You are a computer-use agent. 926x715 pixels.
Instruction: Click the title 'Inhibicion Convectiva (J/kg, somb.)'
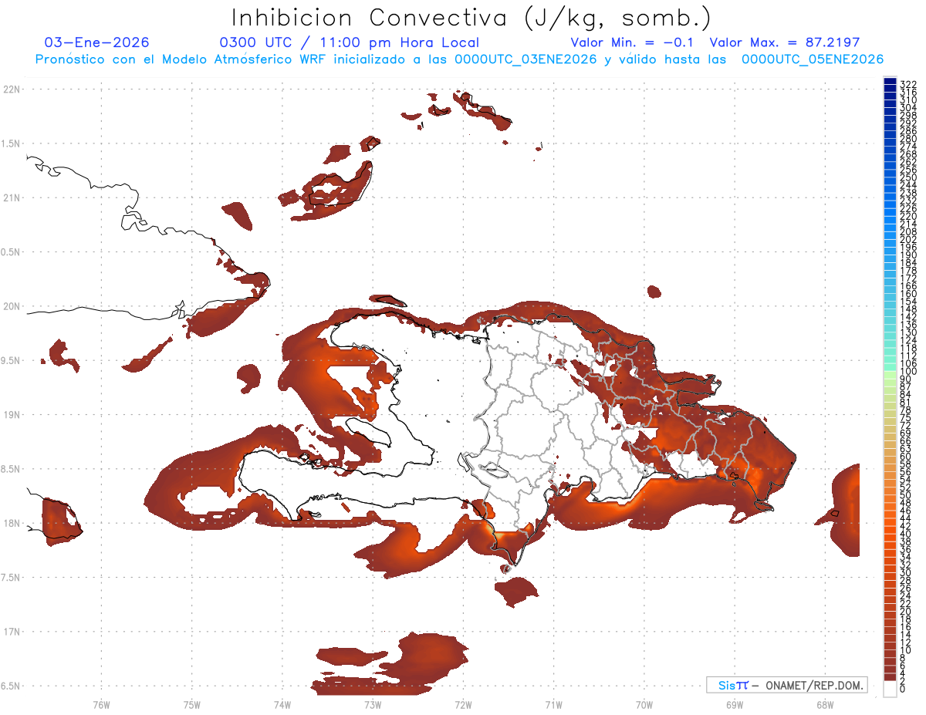(x=471, y=18)
